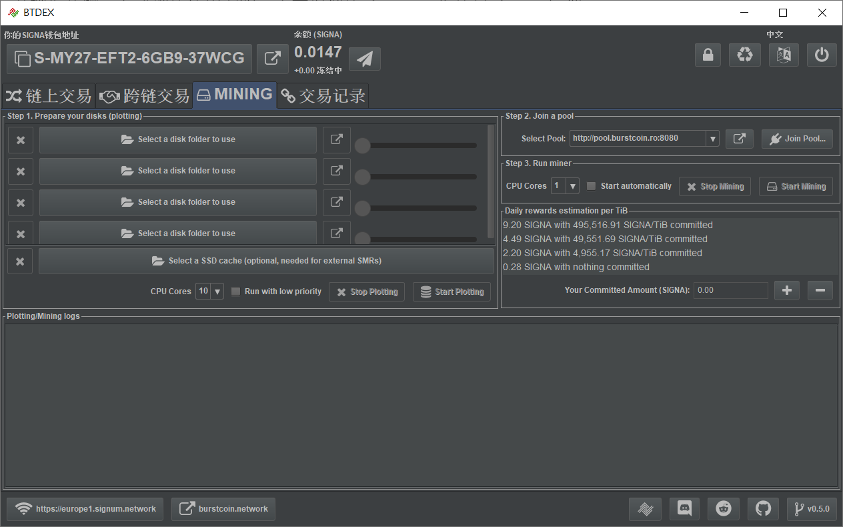Click the v0.5.0 version button
Image resolution: width=843 pixels, height=527 pixels.
(x=812, y=509)
